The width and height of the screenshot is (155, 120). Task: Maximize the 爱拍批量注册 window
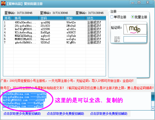pos(139,3)
